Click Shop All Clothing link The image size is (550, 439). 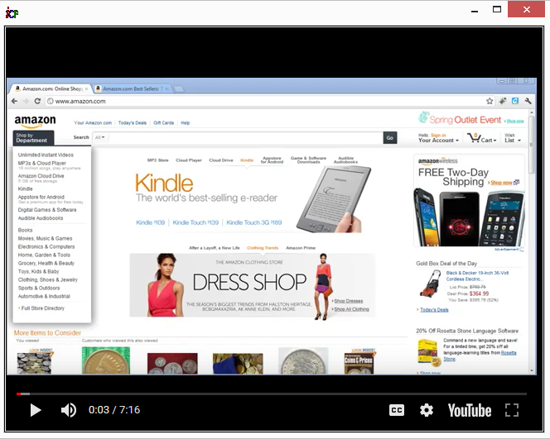[x=351, y=309]
